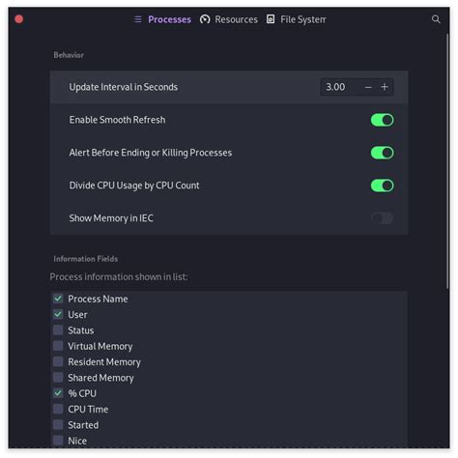Check the Virtual Memory checkbox
458x458 pixels.
pos(58,346)
